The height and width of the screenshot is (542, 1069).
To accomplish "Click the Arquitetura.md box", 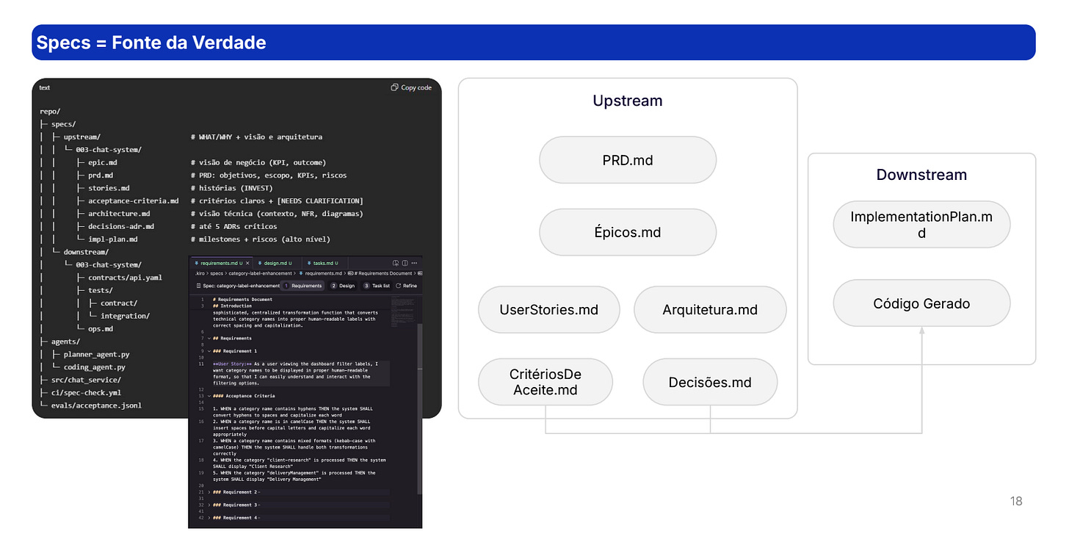I will (710, 309).
